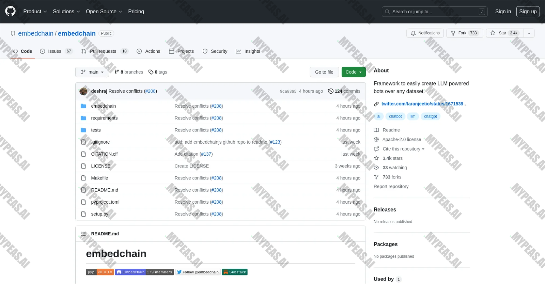
Task: Click the Search or jump to field
Action: point(435,12)
